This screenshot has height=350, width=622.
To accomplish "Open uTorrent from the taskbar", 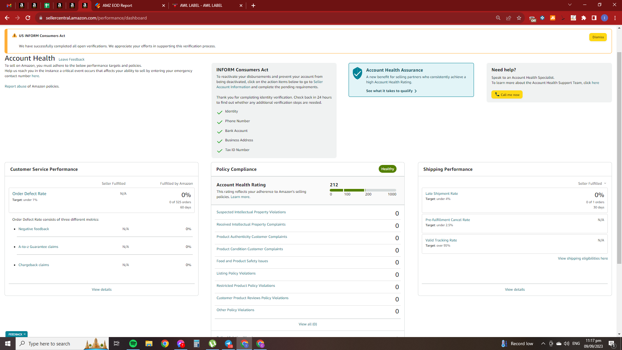I will coord(213,344).
